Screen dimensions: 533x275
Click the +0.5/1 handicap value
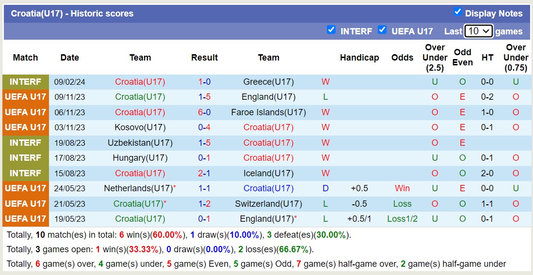pos(359,219)
